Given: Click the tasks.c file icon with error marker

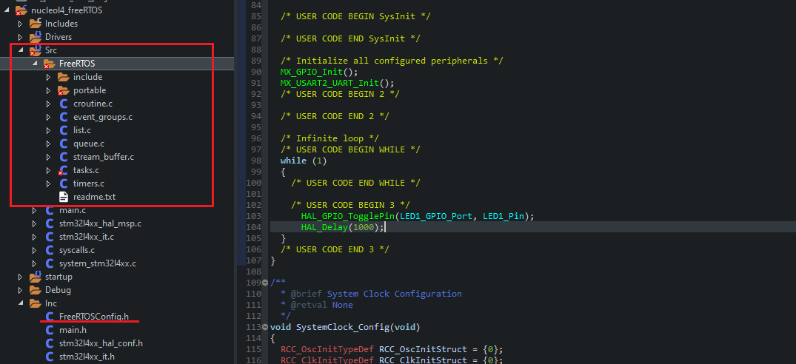Looking at the screenshot, I should [x=63, y=170].
